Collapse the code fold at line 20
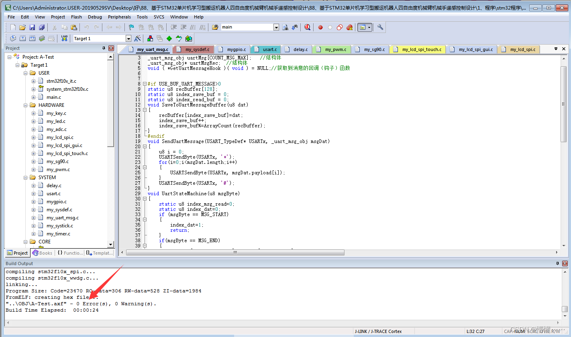 point(145,147)
